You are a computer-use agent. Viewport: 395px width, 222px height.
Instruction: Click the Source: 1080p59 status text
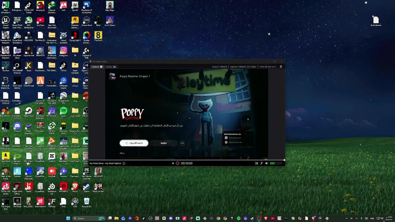(219, 67)
